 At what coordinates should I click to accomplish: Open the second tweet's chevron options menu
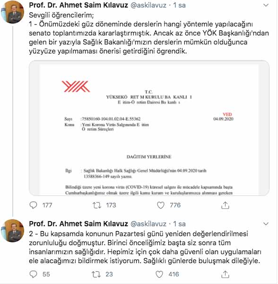click(266, 224)
